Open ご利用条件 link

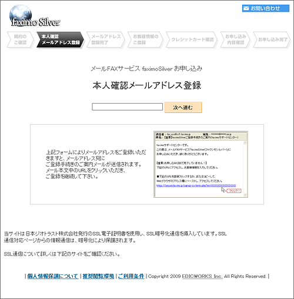131,276
